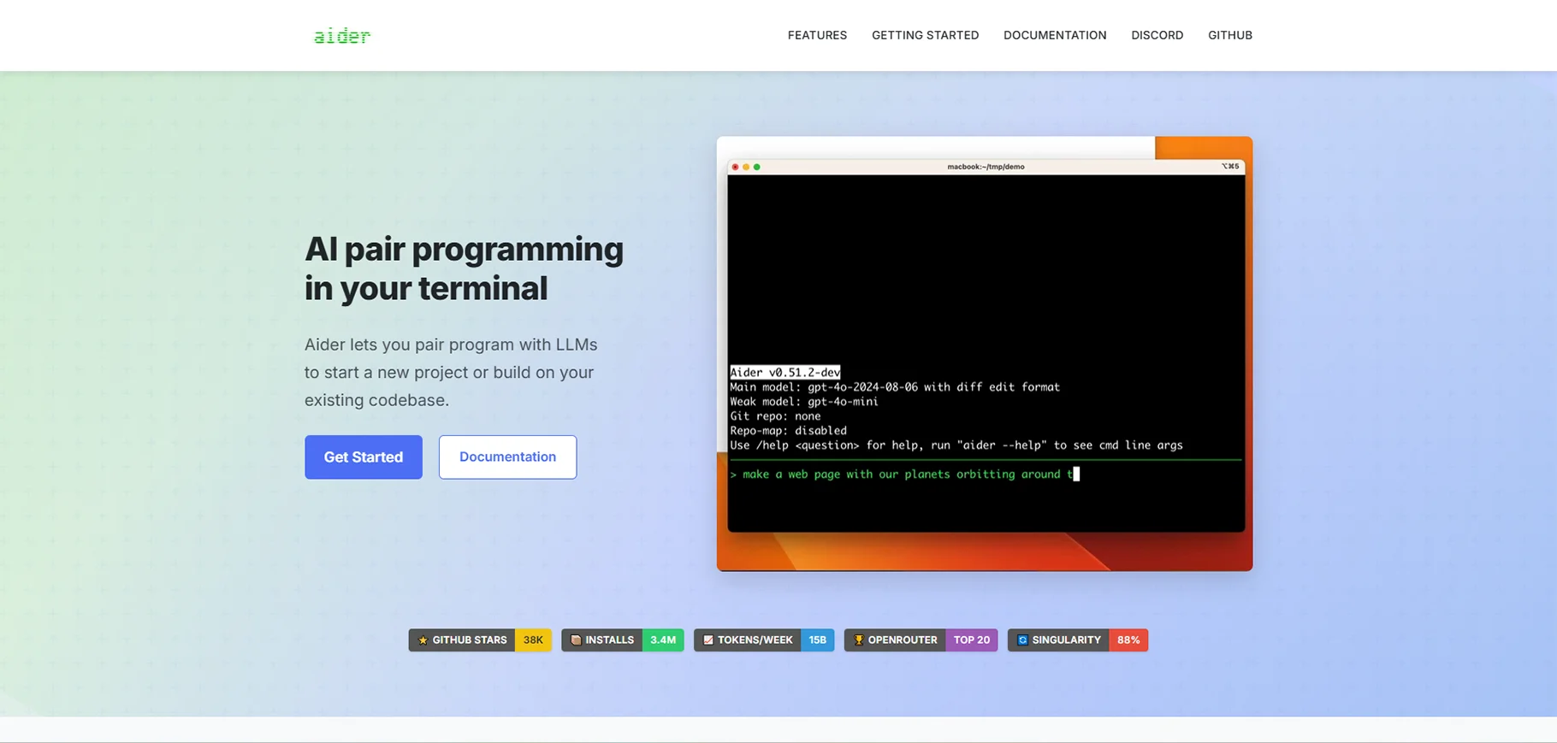Image resolution: width=1557 pixels, height=743 pixels.
Task: Open the Features nav link
Action: (x=817, y=35)
